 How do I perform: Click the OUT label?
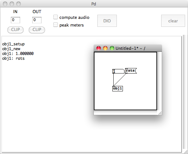pos(37,12)
